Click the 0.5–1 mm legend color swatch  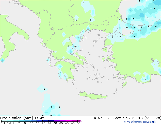(x=10, y=121)
